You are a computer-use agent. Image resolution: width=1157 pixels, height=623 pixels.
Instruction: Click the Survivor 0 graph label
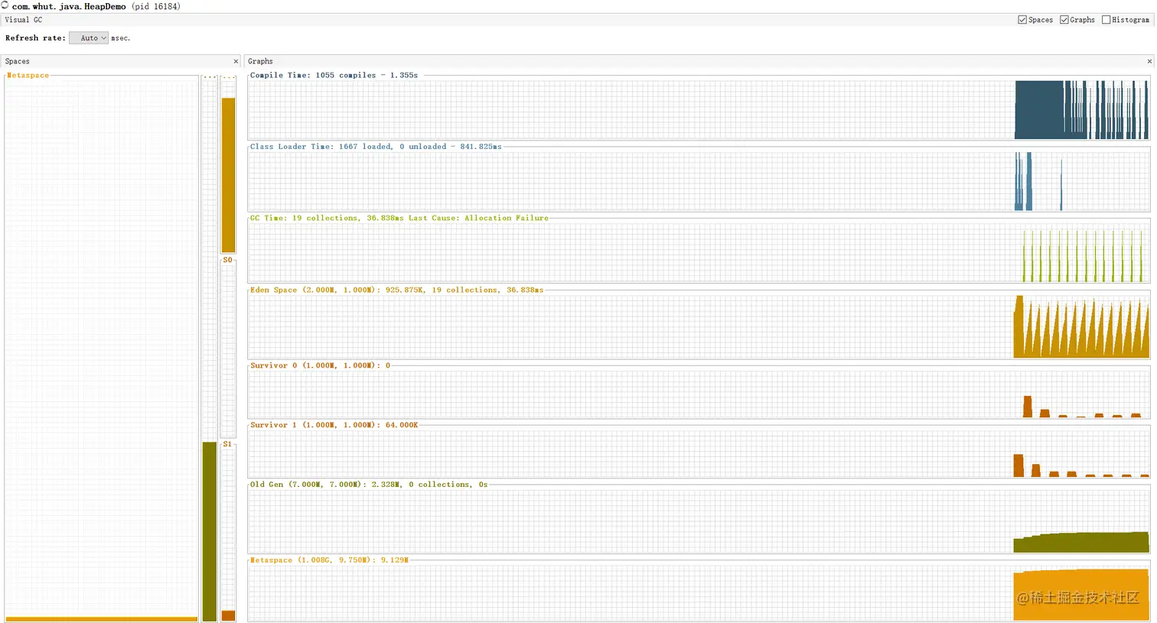pos(320,365)
